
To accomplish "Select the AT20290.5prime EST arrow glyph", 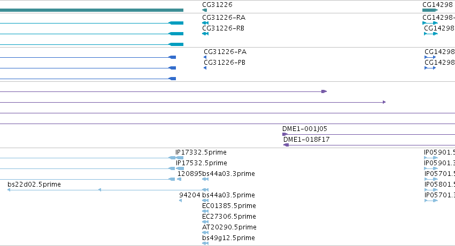I will 205,233.
